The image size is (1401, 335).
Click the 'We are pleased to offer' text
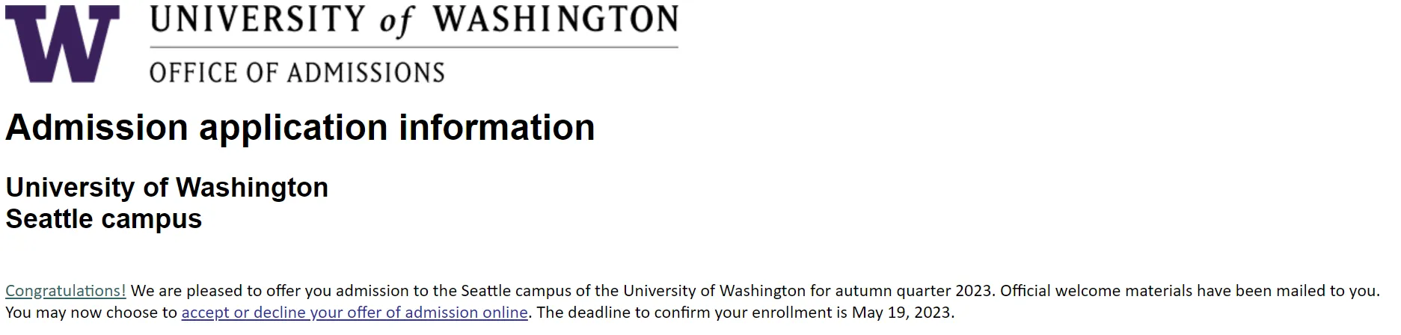[x=215, y=291]
